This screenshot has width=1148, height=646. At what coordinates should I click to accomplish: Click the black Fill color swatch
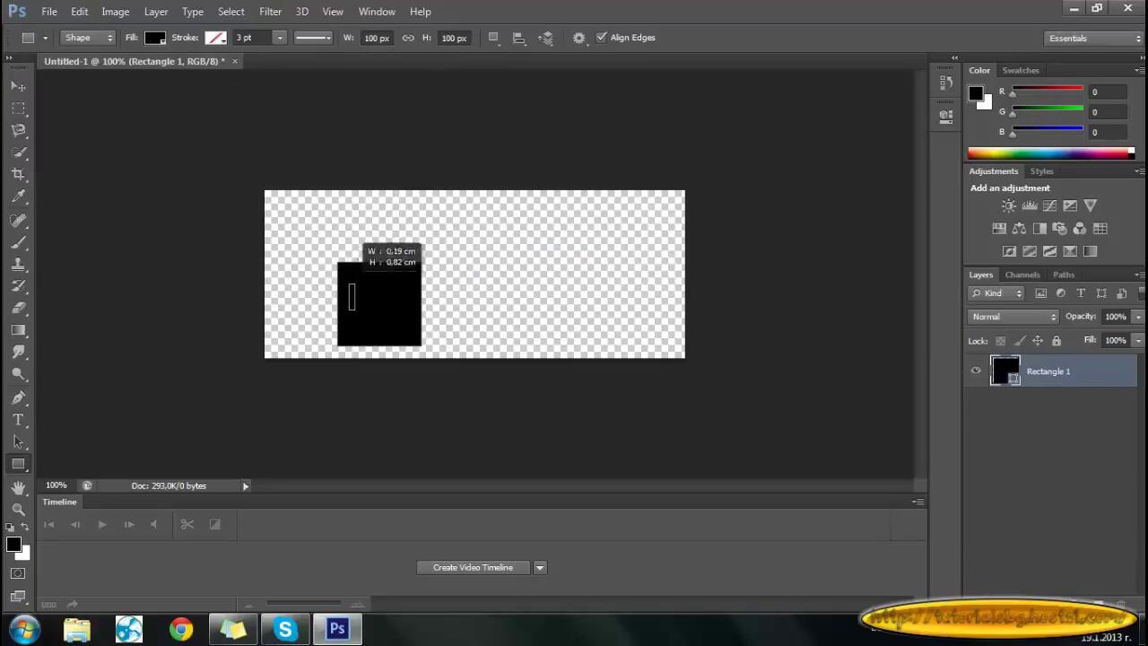coord(155,38)
